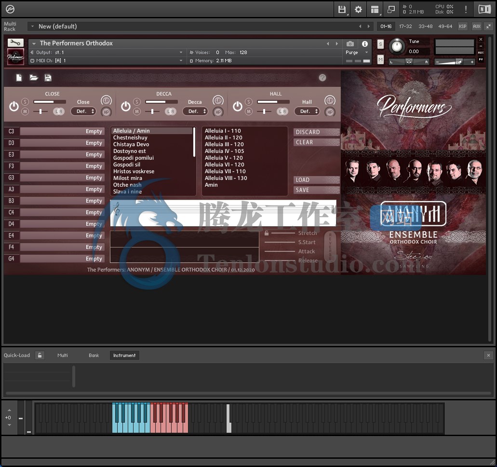Enable high-pass filter on HALL mic

click(330, 111)
